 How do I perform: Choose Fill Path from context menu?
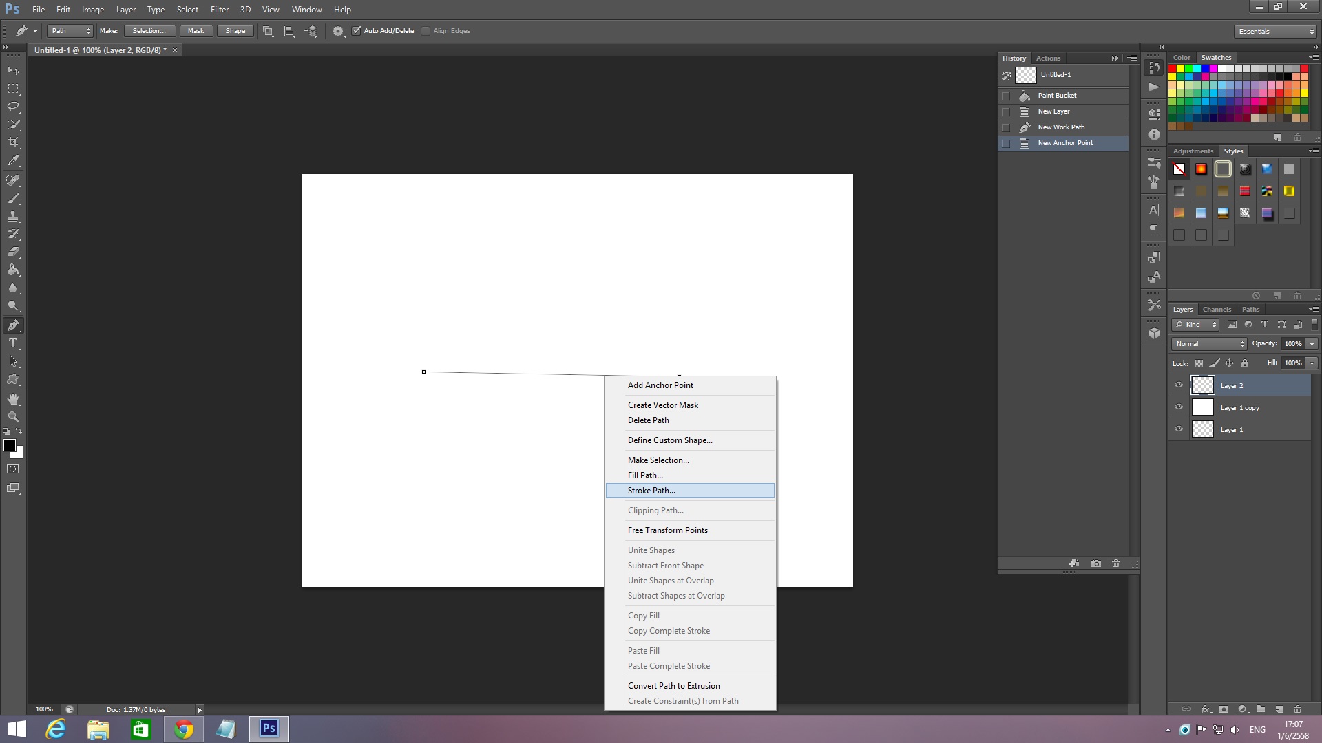pos(690,475)
